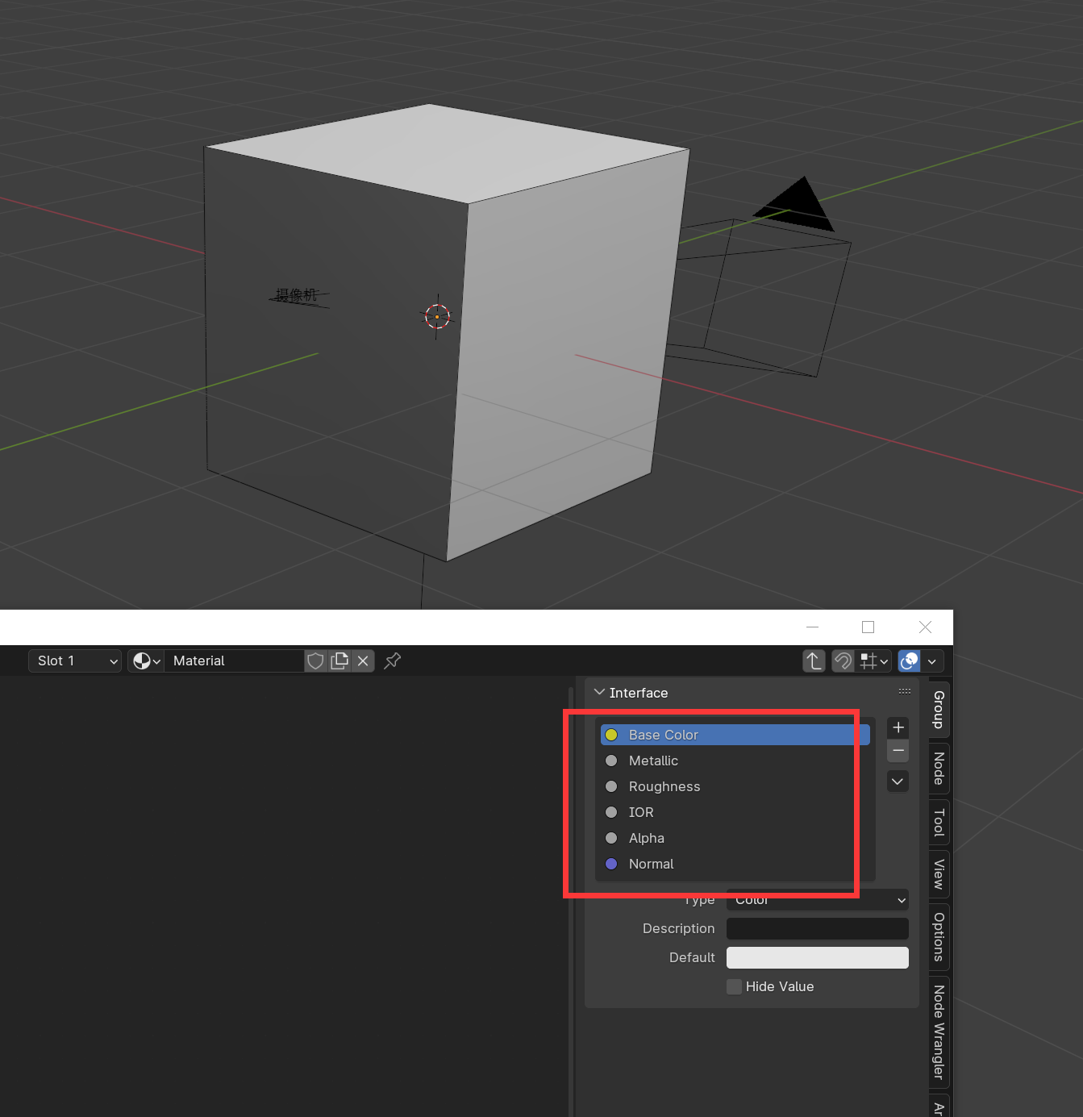
Task: Select the Alpha socket row
Action: click(x=735, y=838)
